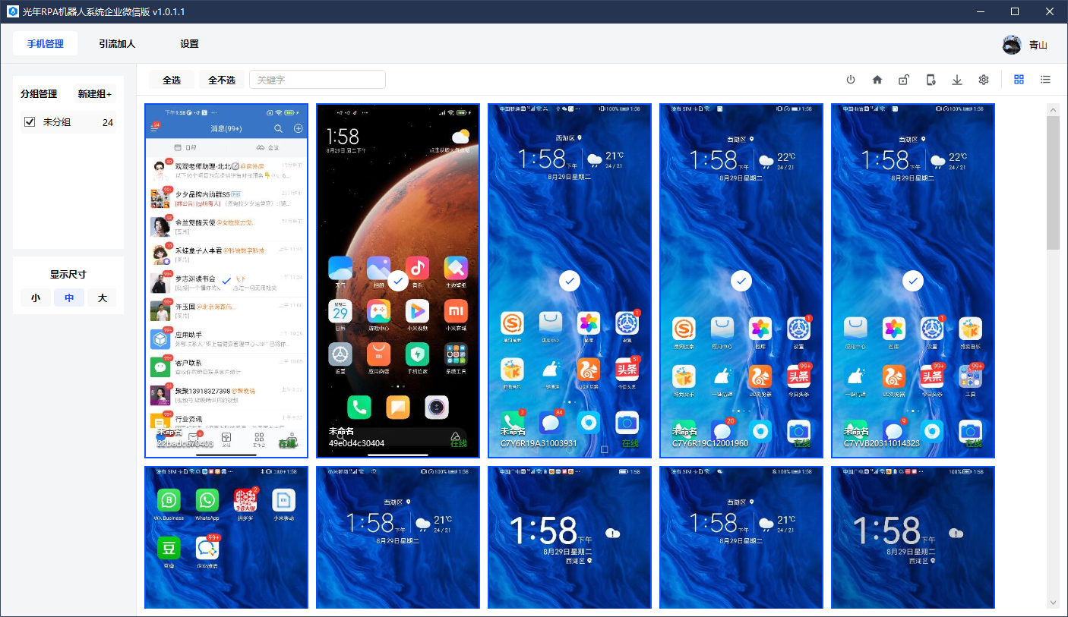Viewport: 1068px width, 617px height.
Task: Click the 全不选 button
Action: coord(222,80)
